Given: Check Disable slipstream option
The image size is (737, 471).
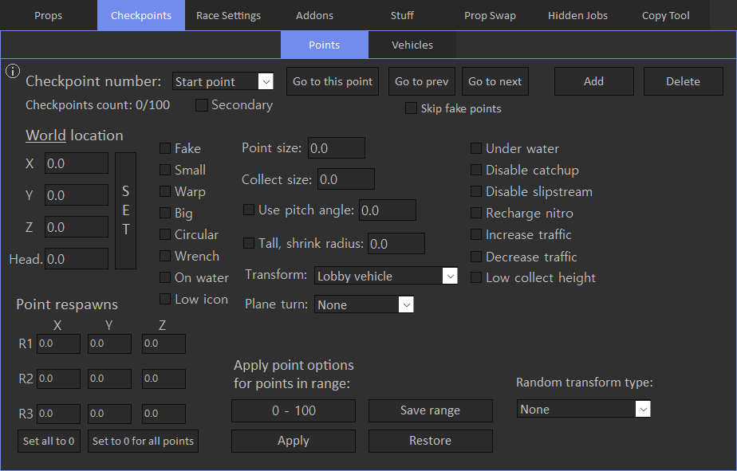Looking at the screenshot, I should click(476, 191).
